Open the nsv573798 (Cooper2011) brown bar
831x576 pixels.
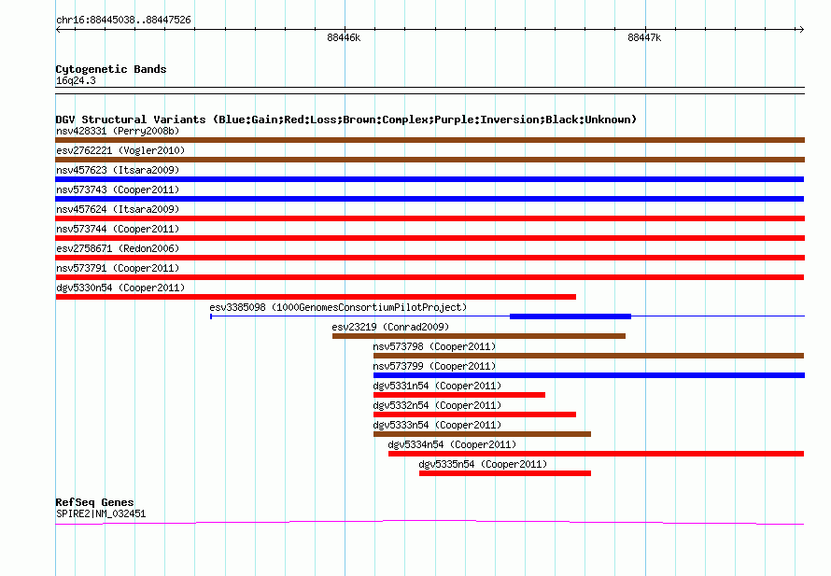click(x=589, y=356)
